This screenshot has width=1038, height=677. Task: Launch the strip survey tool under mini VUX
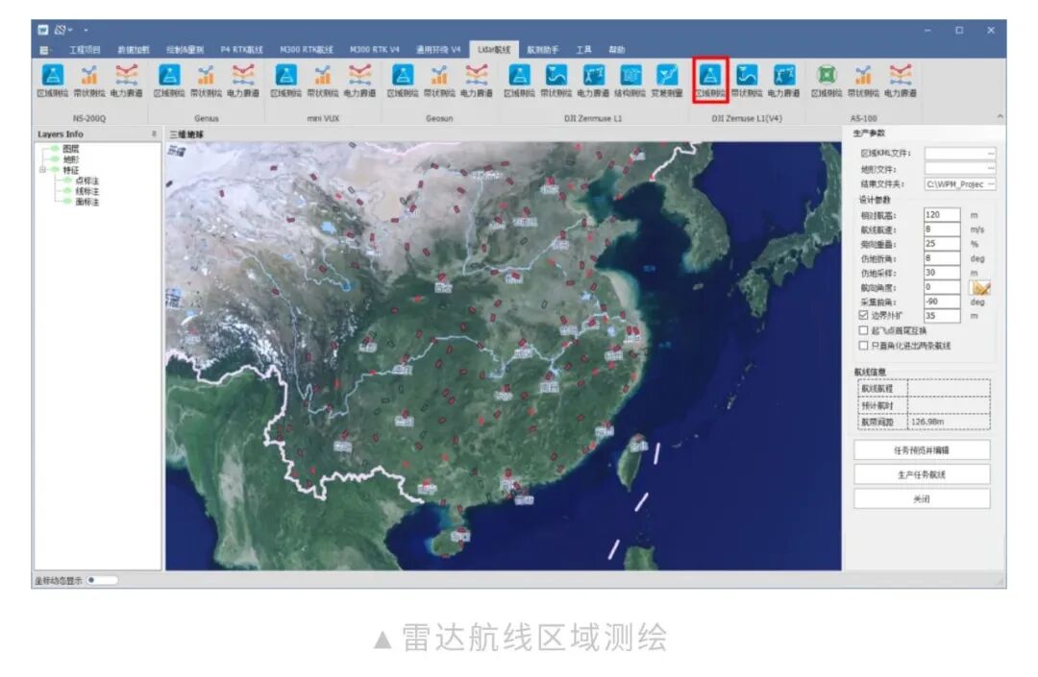point(322,81)
